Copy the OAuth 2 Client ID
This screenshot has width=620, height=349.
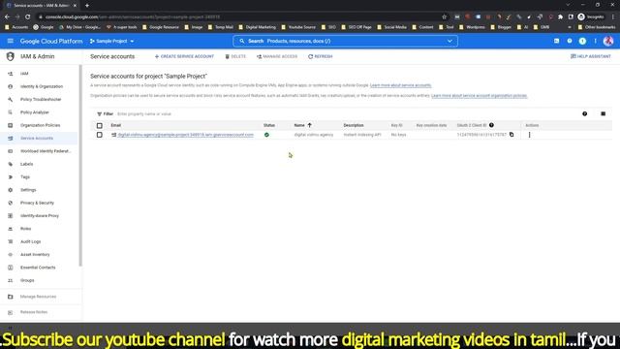511,135
